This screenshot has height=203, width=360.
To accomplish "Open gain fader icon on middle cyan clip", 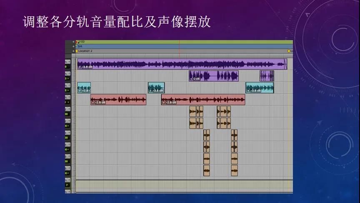I will click(150, 91).
